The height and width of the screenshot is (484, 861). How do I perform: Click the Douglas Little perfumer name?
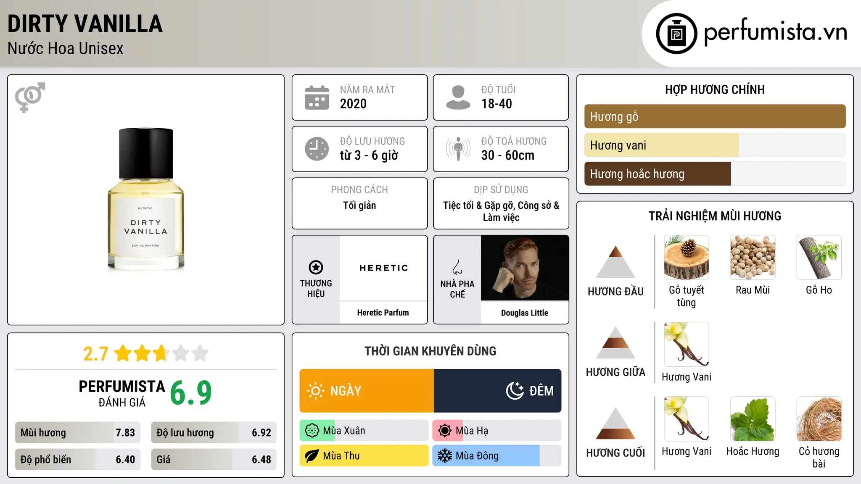pos(525,313)
